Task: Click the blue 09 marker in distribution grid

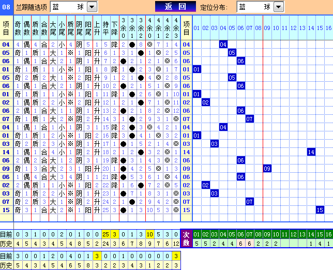Action: [x=267, y=169]
